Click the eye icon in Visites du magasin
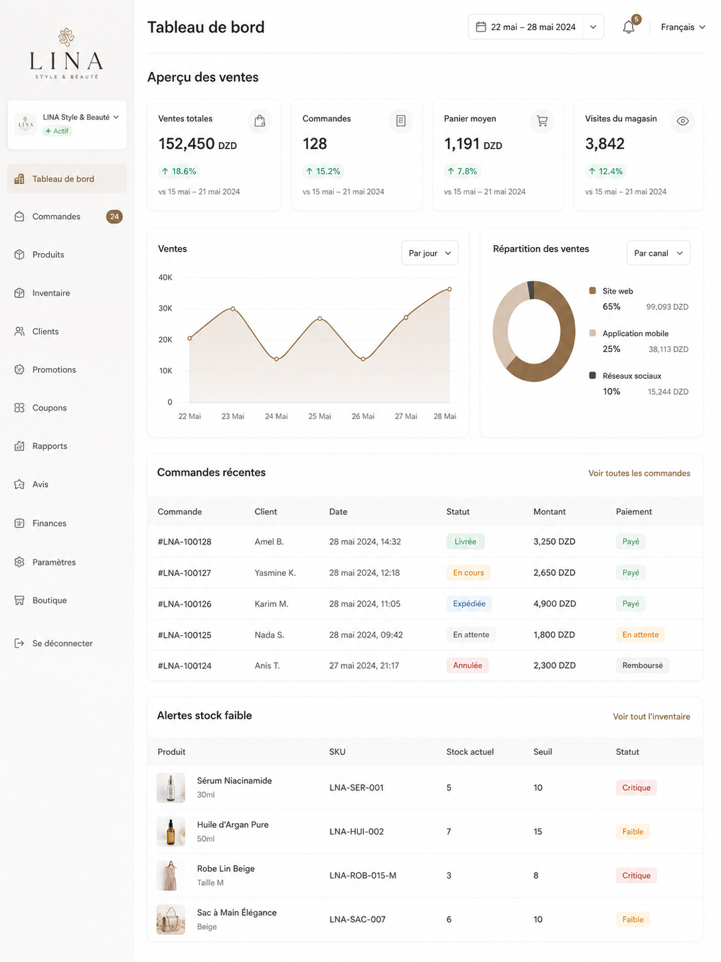The height and width of the screenshot is (962, 721). (x=682, y=121)
